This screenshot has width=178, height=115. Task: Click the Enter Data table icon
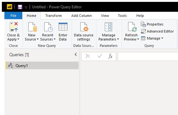(63, 27)
